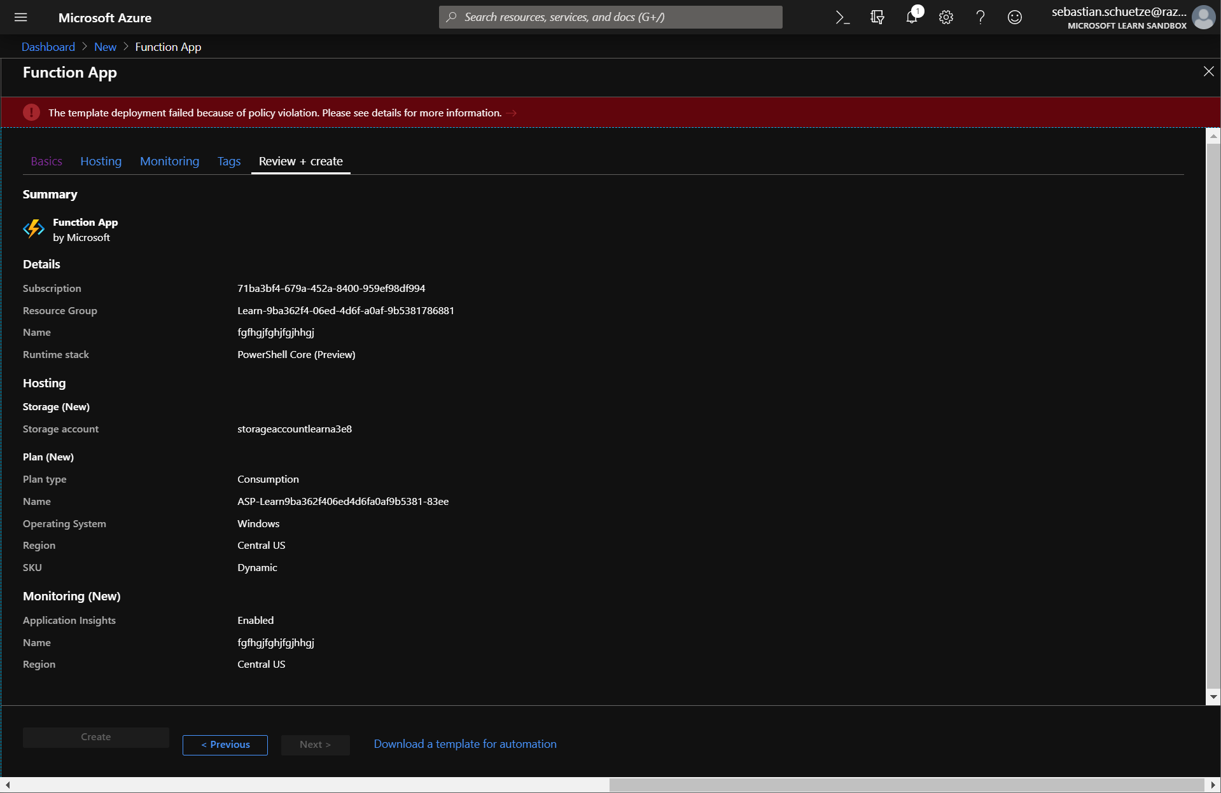Image resolution: width=1221 pixels, height=793 pixels.
Task: Open the notifications bell
Action: (912, 17)
